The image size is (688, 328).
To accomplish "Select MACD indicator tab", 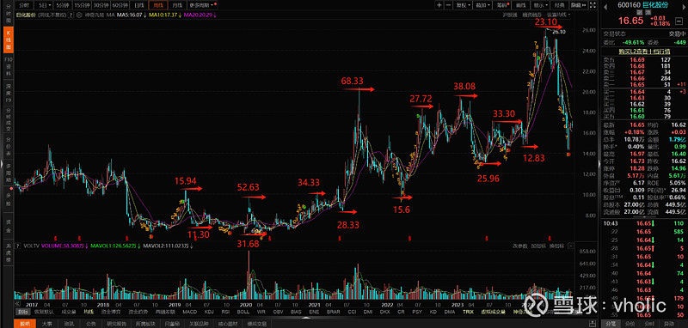I will [190, 312].
